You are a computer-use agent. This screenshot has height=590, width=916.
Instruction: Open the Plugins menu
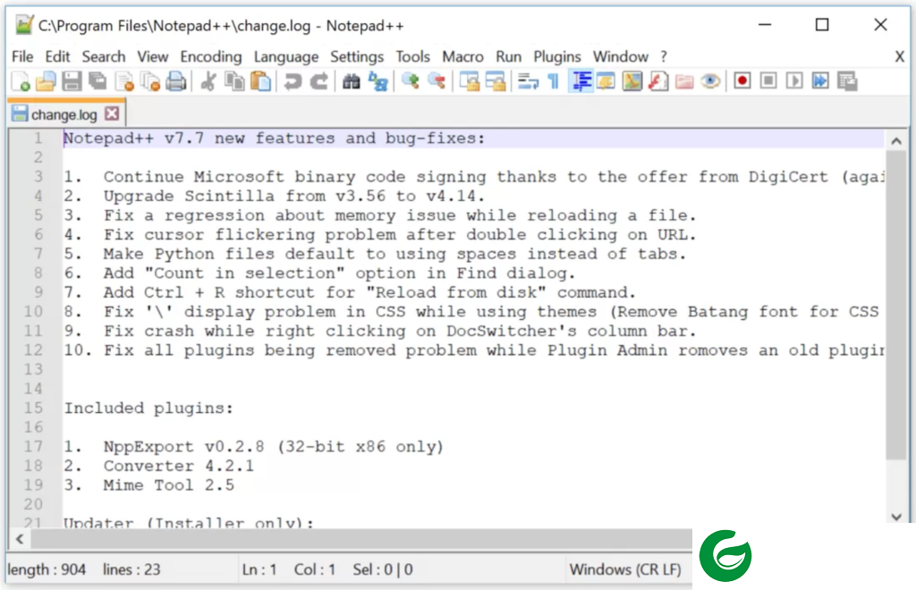[557, 56]
